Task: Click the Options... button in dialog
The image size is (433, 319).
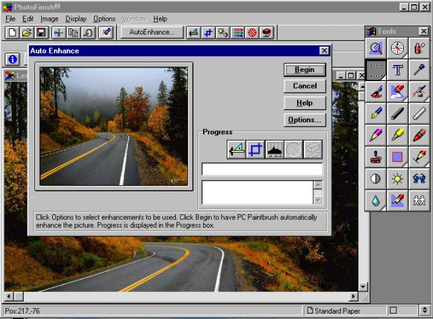Action: coord(304,120)
